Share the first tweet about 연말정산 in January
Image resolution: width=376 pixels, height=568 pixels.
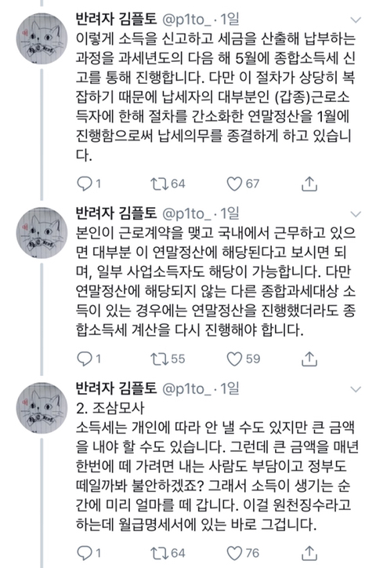coord(309,184)
